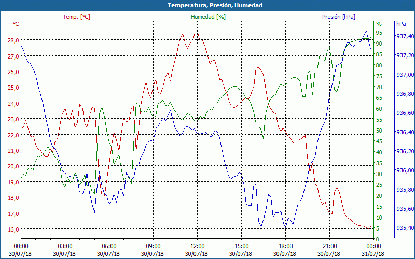Viewport: 415px width, 259px height.
Task: Click the 45 humidity axis value
Action: pos(379,141)
